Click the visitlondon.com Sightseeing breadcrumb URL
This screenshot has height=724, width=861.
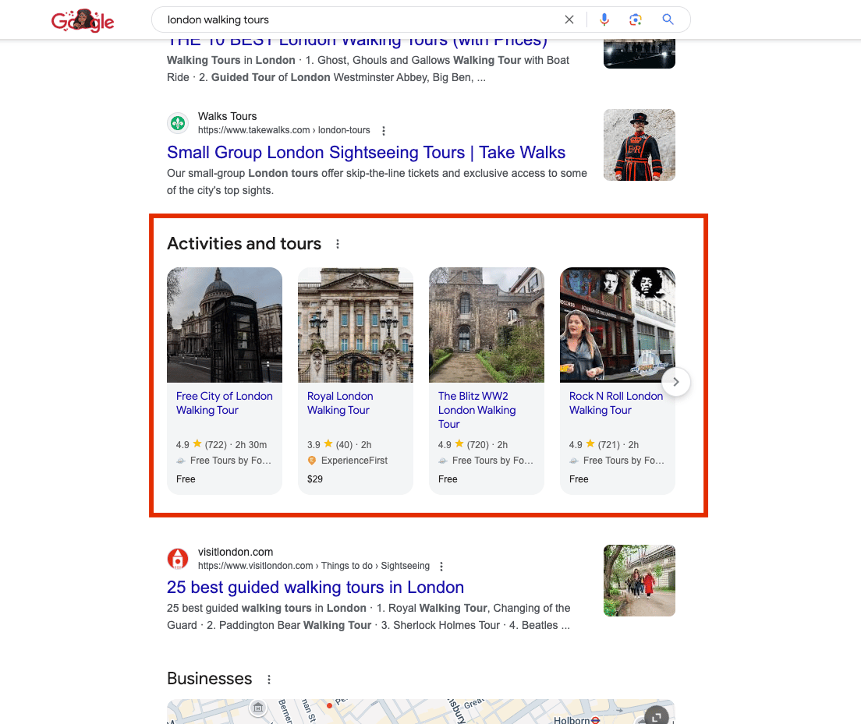[x=314, y=566]
